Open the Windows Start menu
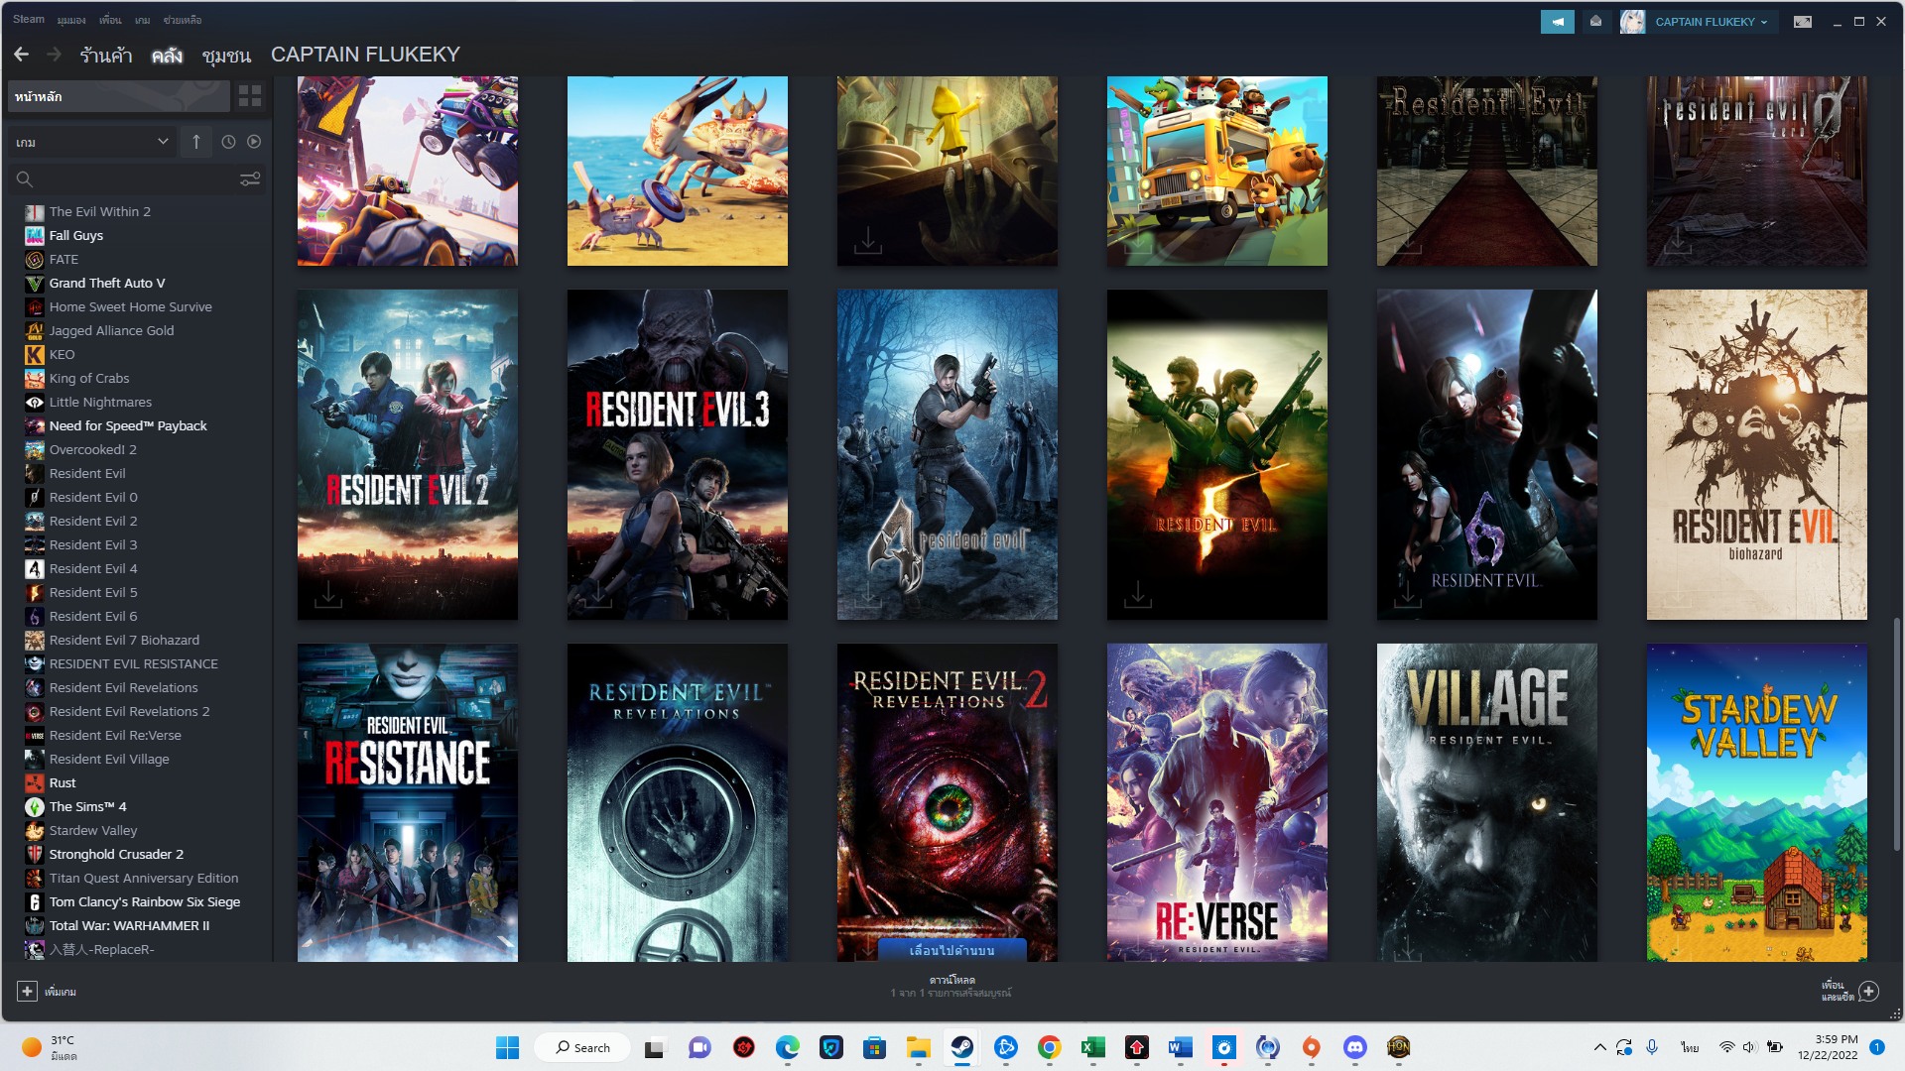This screenshot has width=1905, height=1071. (507, 1047)
